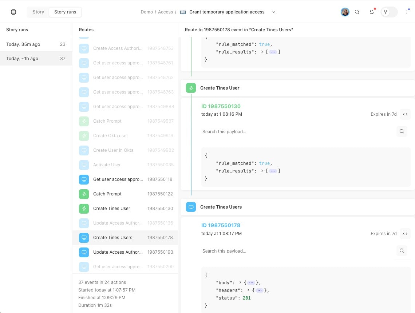The image size is (415, 313).
Task: Click code view icon for ID 1987550130
Action: click(405, 114)
